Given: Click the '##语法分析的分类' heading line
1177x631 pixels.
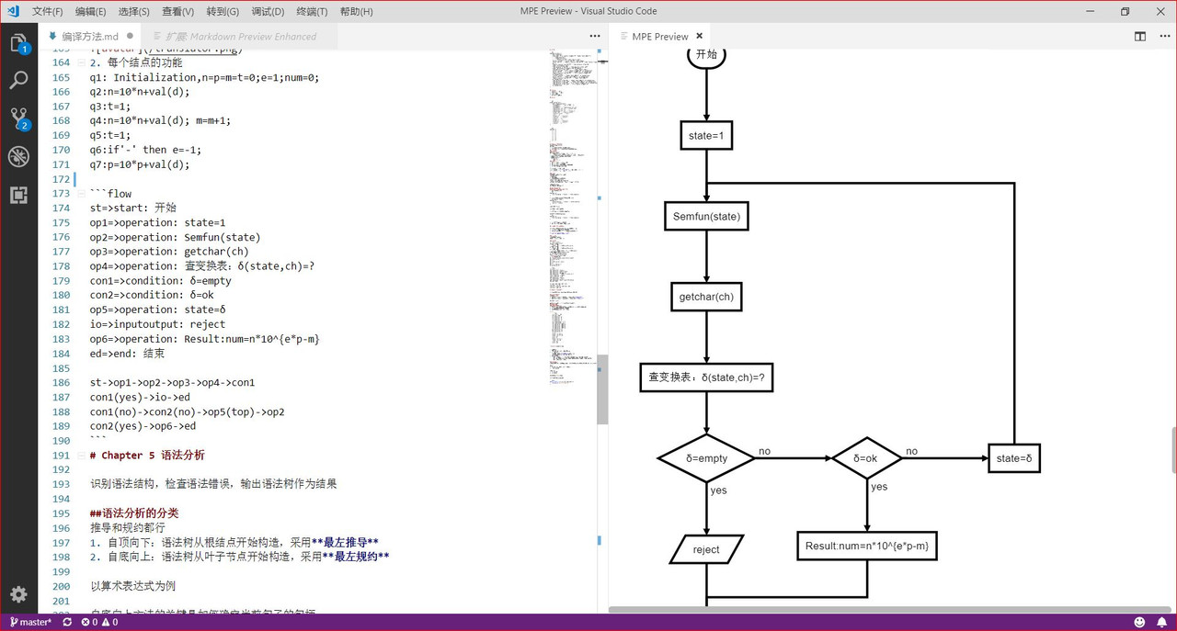Looking at the screenshot, I should click(x=134, y=513).
